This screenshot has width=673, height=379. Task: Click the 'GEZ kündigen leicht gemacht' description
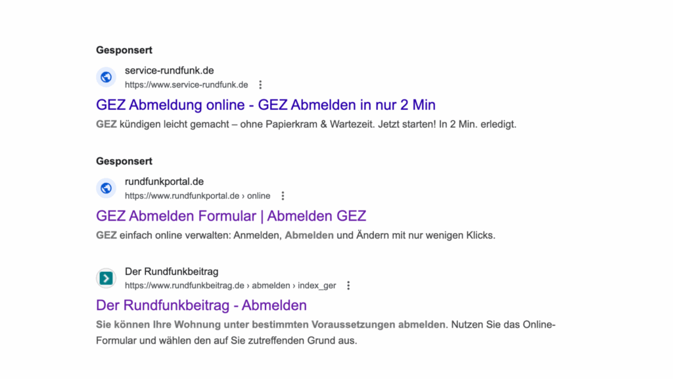(306, 124)
